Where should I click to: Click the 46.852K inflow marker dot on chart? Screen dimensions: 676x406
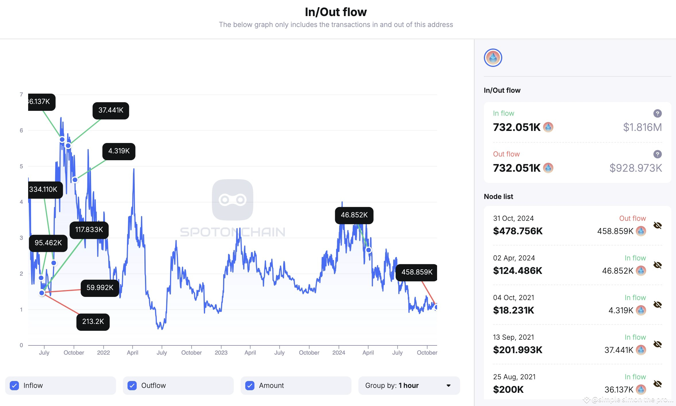tap(369, 250)
